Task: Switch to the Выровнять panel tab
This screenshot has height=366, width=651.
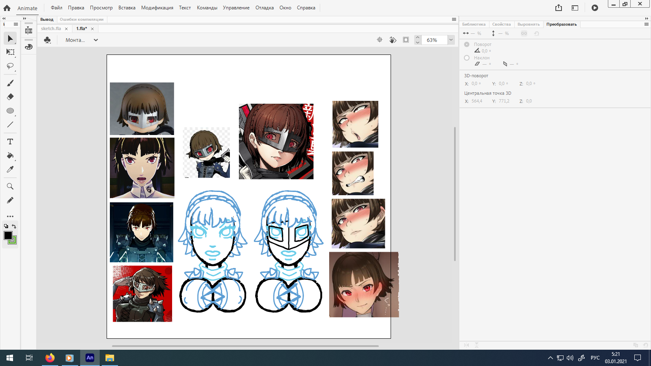Action: point(529,24)
